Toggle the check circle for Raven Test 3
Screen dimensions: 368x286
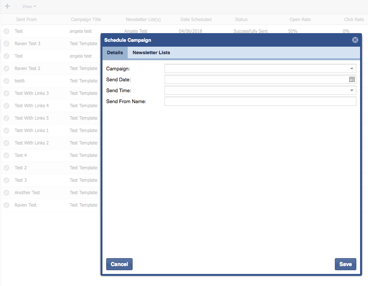click(x=6, y=44)
